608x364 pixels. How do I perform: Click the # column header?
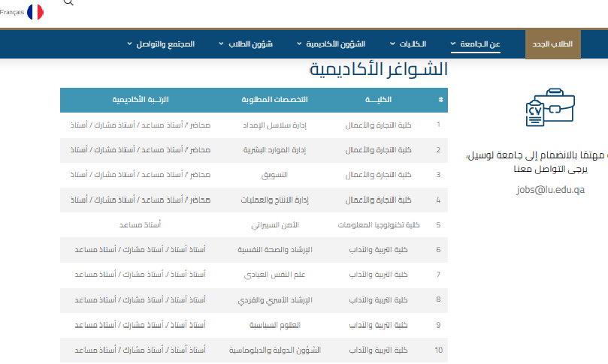point(440,100)
